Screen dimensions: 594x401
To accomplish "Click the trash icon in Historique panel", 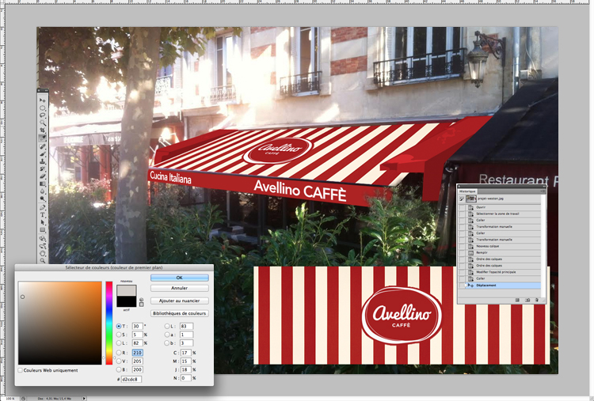I will pos(537,301).
